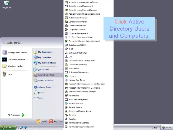This screenshot has width=173, height=130.
Task: Click the Shut Down button
Action: pos(56,121)
